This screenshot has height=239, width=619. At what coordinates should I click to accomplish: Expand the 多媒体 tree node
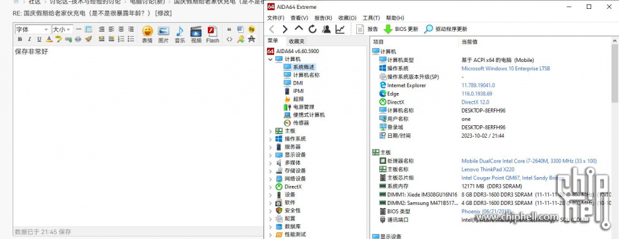(x=270, y=162)
